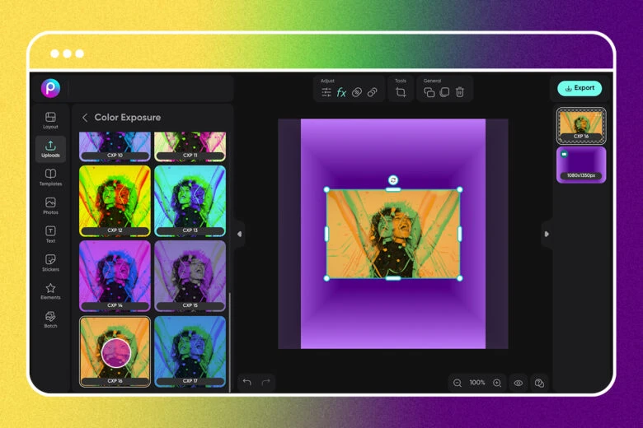Image resolution: width=643 pixels, height=428 pixels.
Task: Click the pink circle on CXP 16
Action: pyautogui.click(x=116, y=352)
